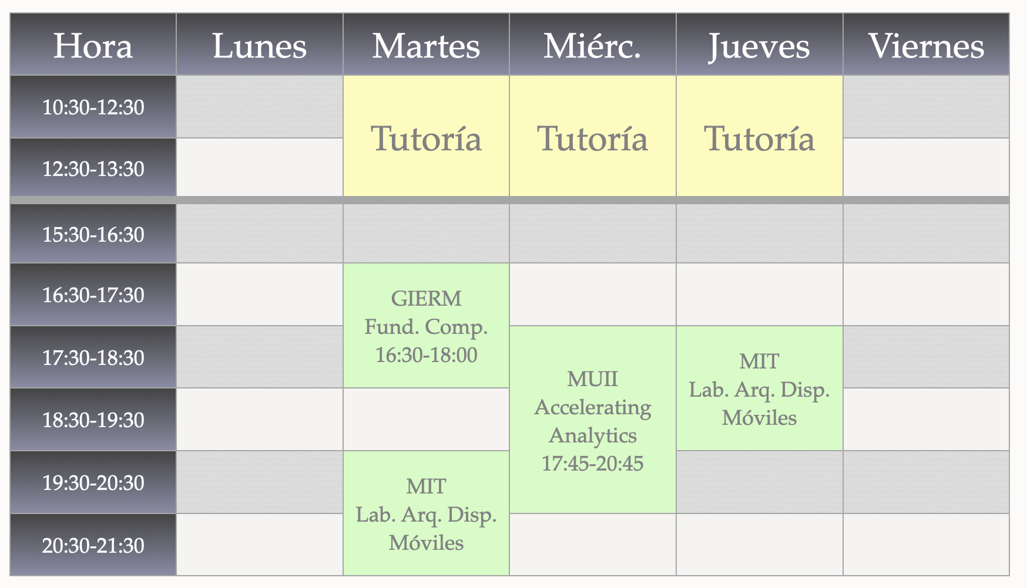The height and width of the screenshot is (588, 1027).
Task: Select the Viernes column header
Action: [x=926, y=45]
